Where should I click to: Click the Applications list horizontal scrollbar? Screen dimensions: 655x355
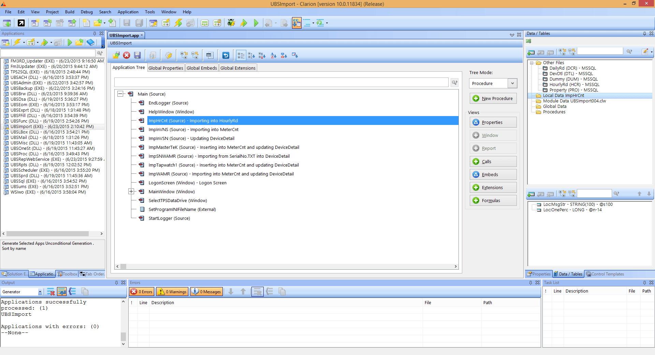pos(48,234)
